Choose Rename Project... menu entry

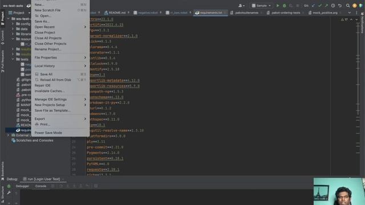(60, 50)
